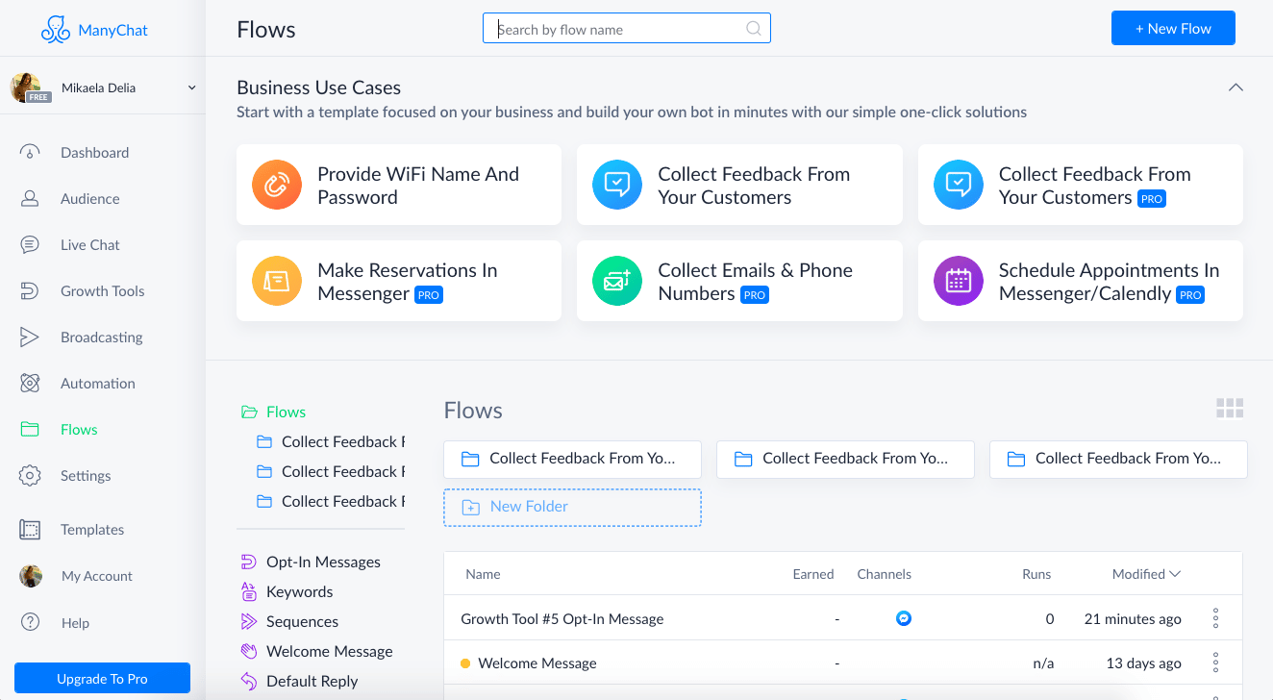Expand Mikaela Delia account dropdown
The height and width of the screenshot is (700, 1273).
[191, 87]
